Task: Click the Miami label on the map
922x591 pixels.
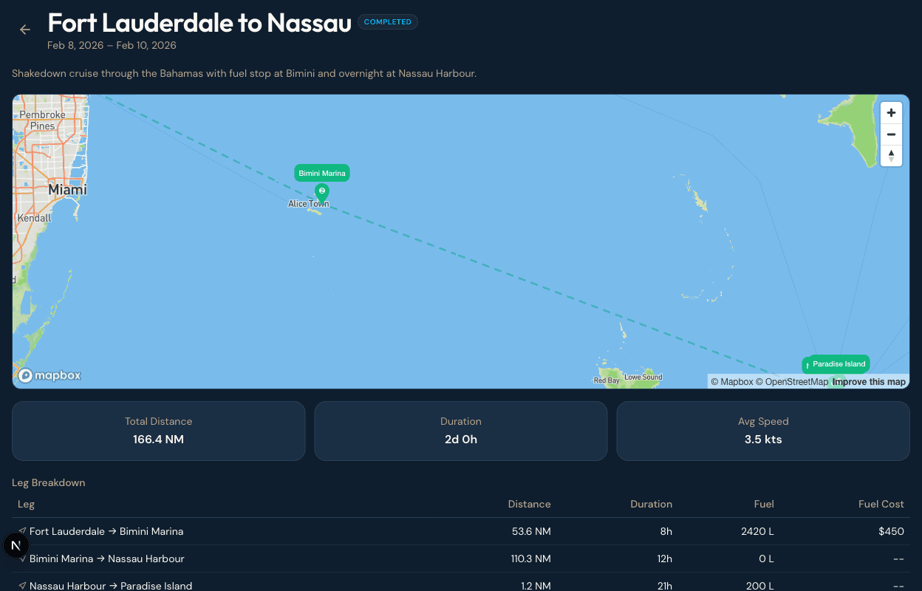Action: pos(67,190)
